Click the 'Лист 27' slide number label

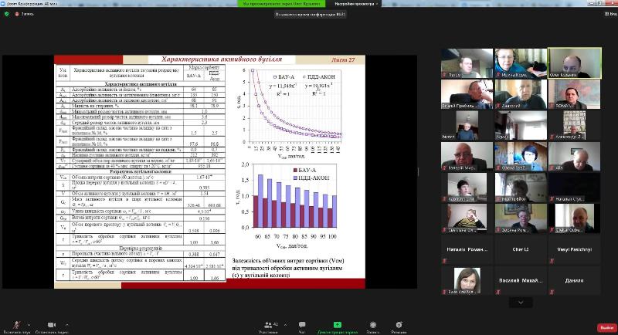pyautogui.click(x=343, y=60)
